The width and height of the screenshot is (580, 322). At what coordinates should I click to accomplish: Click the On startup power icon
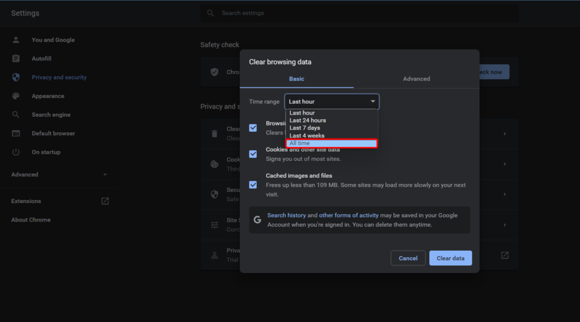pyautogui.click(x=16, y=152)
